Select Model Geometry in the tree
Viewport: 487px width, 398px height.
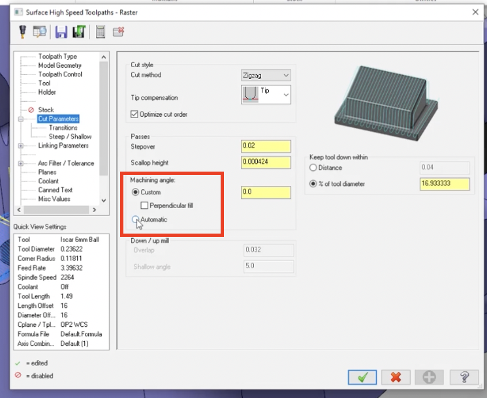pyautogui.click(x=59, y=65)
